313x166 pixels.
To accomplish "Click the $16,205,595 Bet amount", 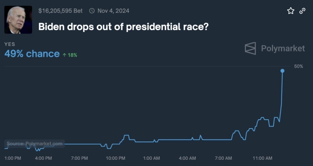I will [60, 11].
